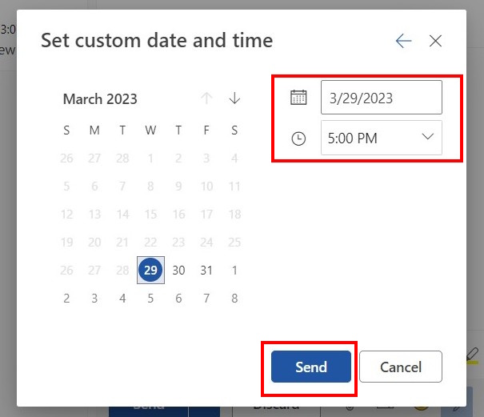This screenshot has height=417, width=484.
Task: Select March 30 in the calendar
Action: 178,271
